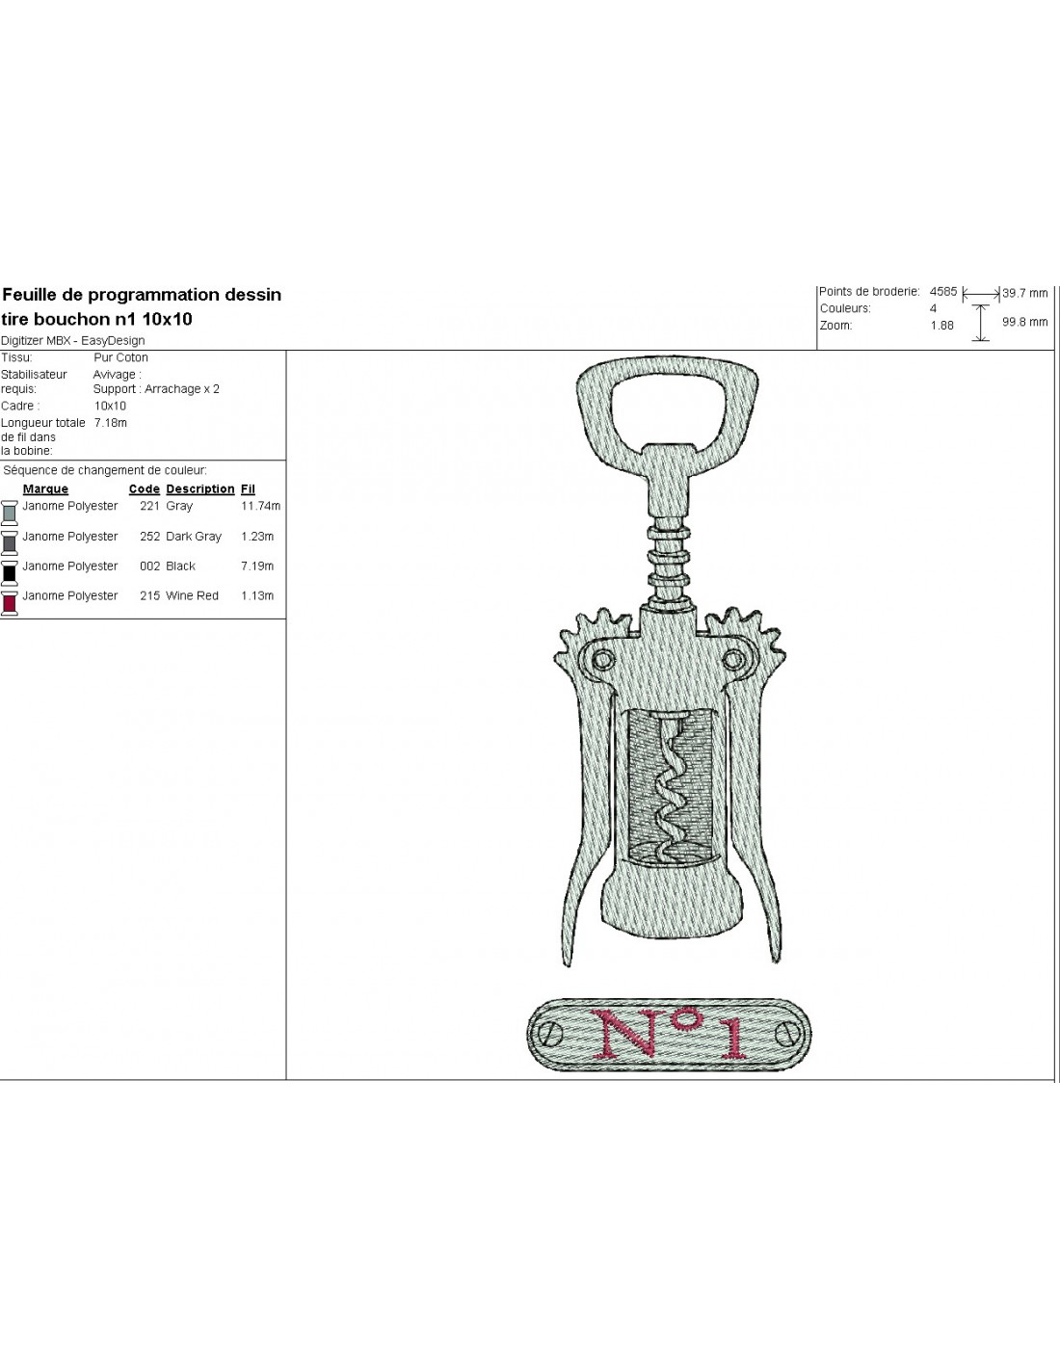Click the "Points de broderie" value 4585
Image resolution: width=1060 pixels, height=1370 pixels.
click(x=943, y=291)
